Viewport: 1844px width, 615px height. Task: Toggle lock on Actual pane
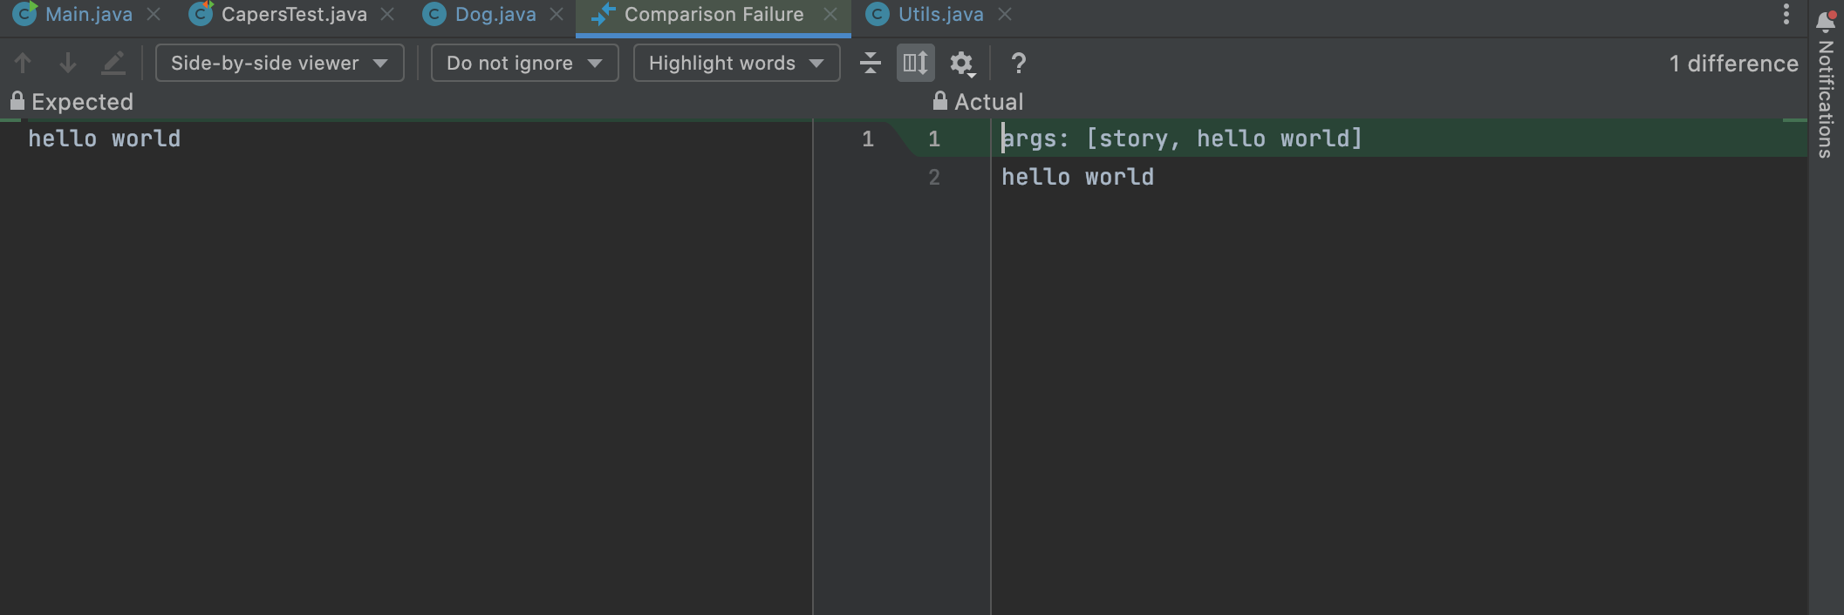pos(939,101)
